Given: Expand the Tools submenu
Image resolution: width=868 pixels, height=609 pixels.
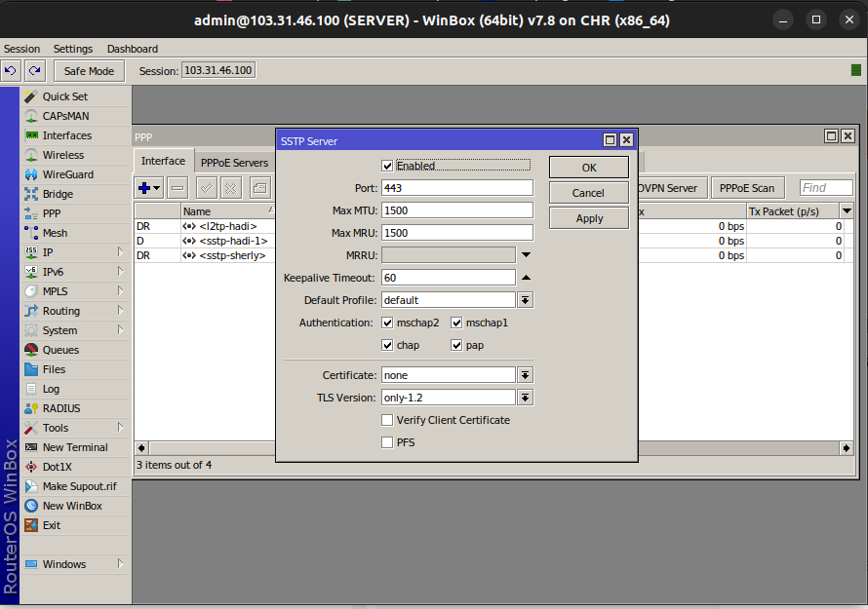Looking at the screenshot, I should 120,428.
